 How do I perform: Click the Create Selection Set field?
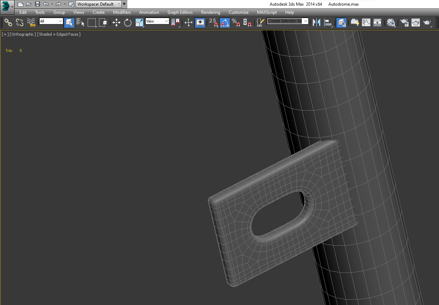point(285,21)
